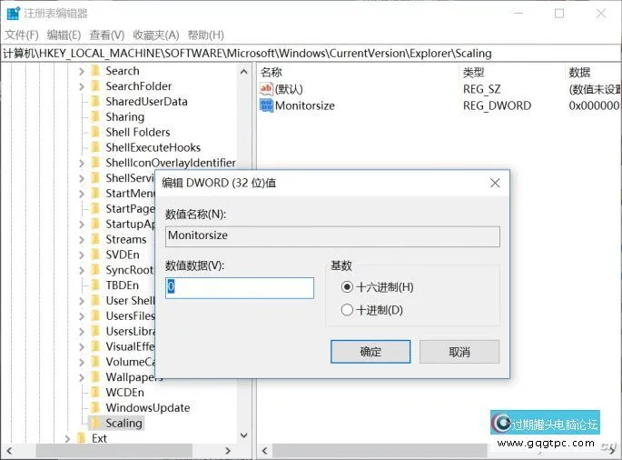This screenshot has width=622, height=460.
Task: Select the Shell Folders key in tree
Action: pos(138,133)
